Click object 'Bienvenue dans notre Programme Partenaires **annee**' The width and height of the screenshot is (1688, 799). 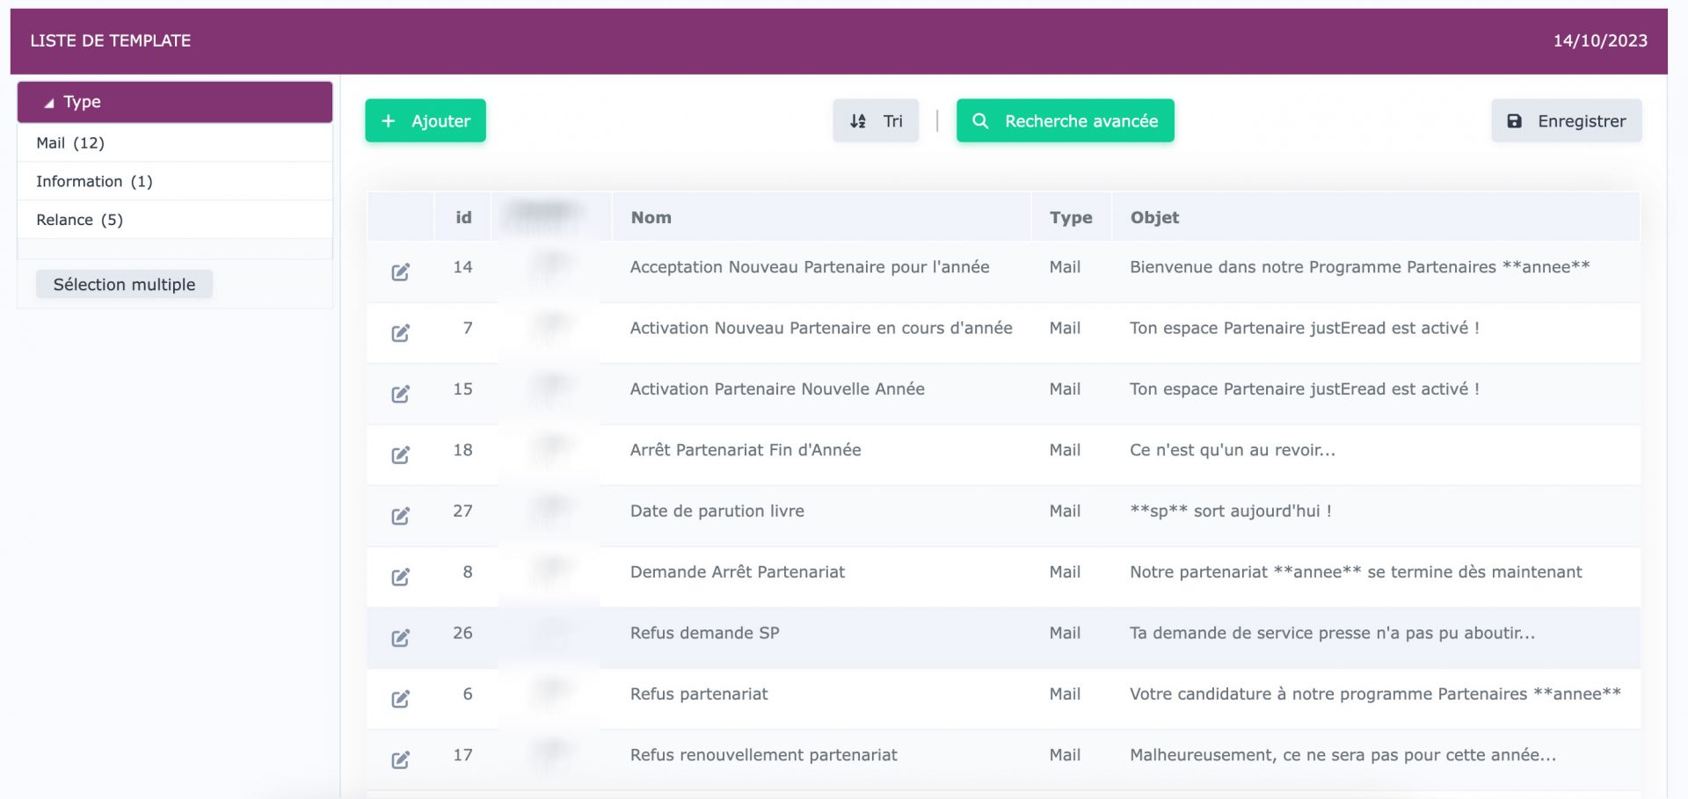click(1360, 266)
